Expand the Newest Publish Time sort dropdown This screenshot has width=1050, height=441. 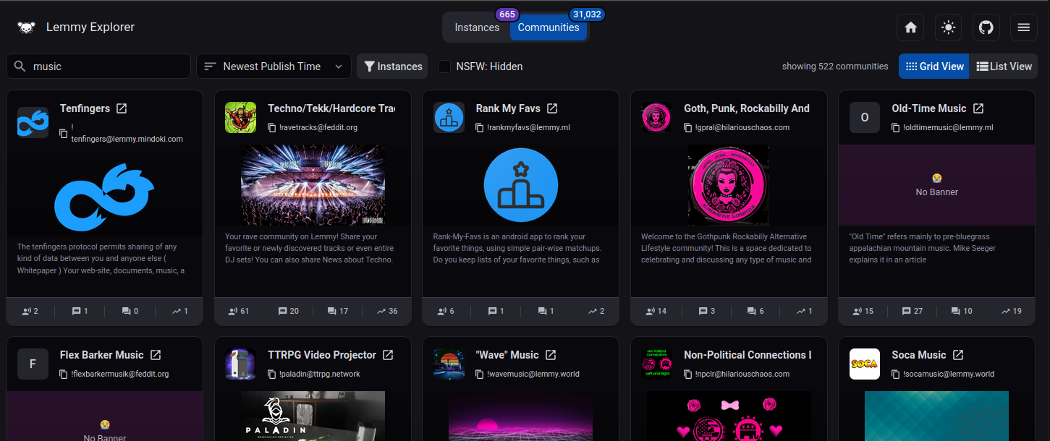[x=274, y=67]
